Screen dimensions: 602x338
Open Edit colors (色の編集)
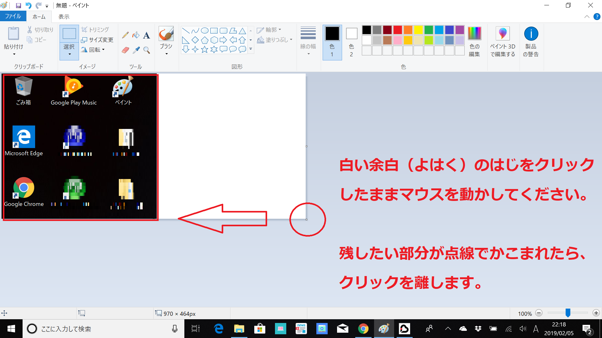pyautogui.click(x=474, y=42)
